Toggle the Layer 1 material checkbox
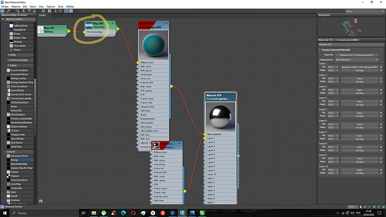 click(381, 67)
